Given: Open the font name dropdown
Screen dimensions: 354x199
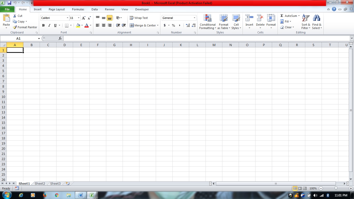Looking at the screenshot, I should (67, 18).
